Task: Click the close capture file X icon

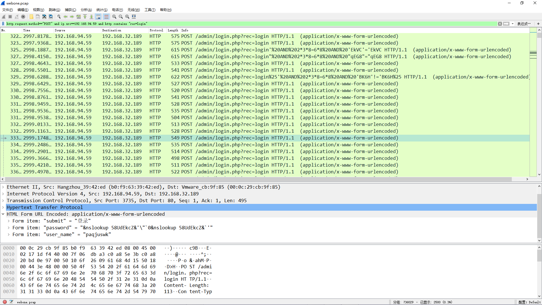Action: click(x=44, y=17)
